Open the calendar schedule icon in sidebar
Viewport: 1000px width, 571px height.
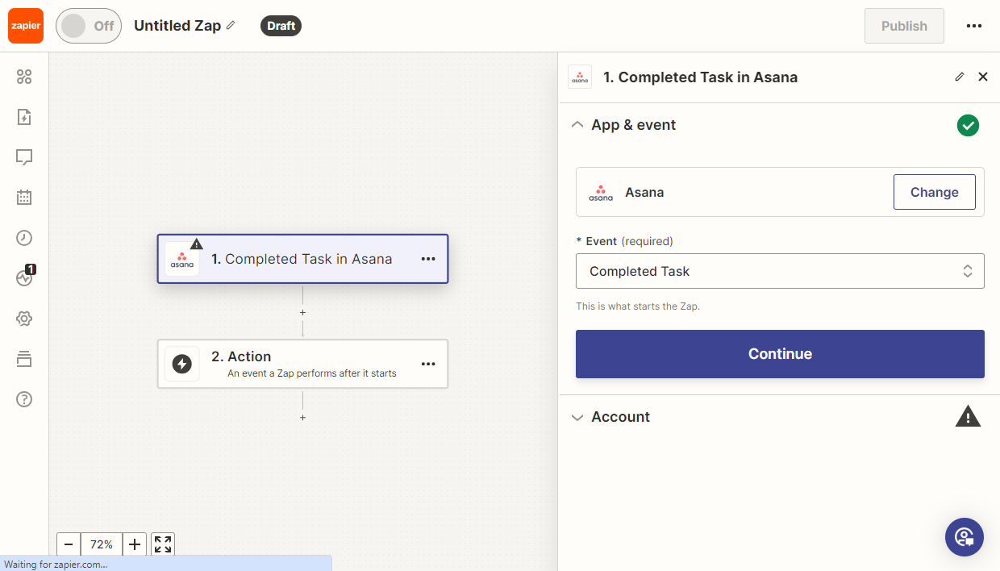tap(24, 198)
